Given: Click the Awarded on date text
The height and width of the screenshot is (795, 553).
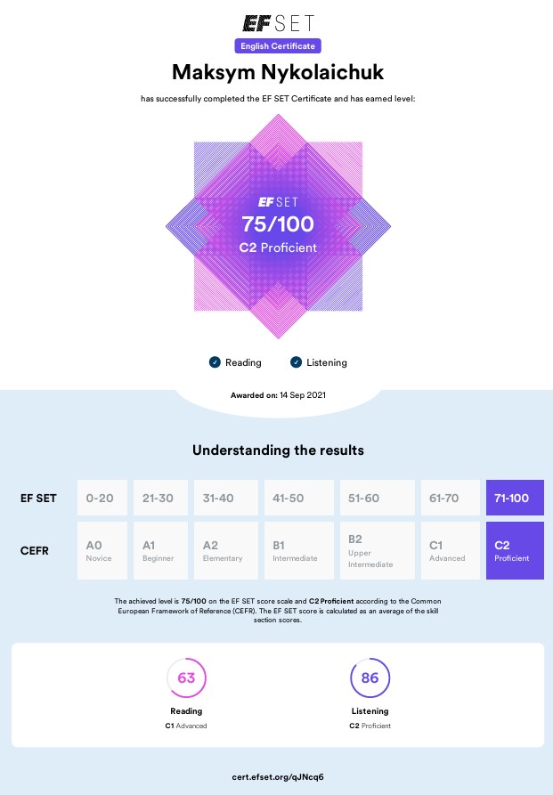Looking at the screenshot, I should click(277, 393).
